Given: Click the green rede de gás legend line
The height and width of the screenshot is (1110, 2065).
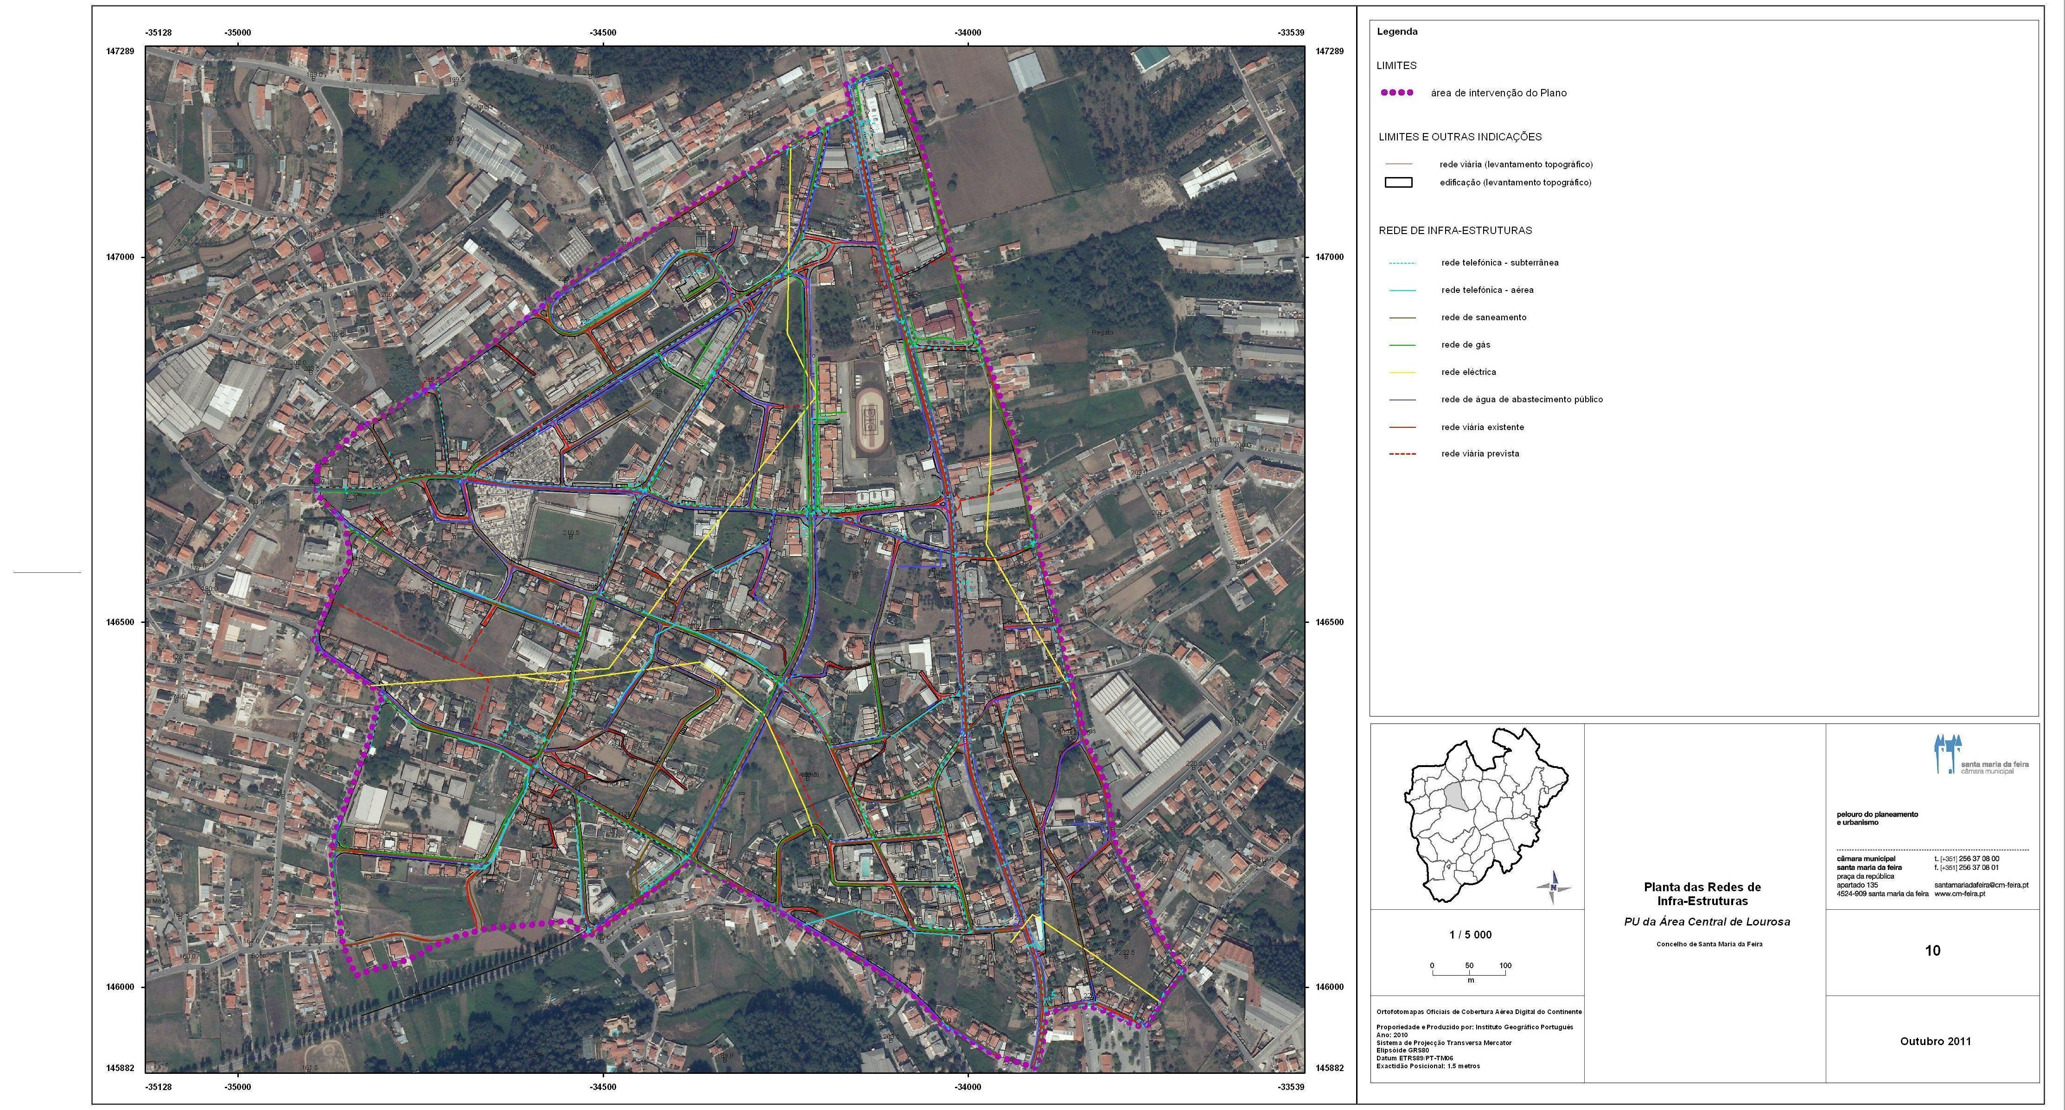Looking at the screenshot, I should (x=1402, y=345).
